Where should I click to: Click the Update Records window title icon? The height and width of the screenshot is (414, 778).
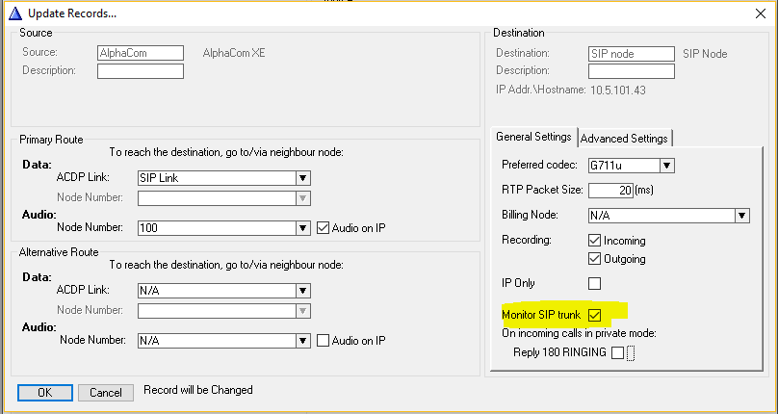click(x=13, y=13)
